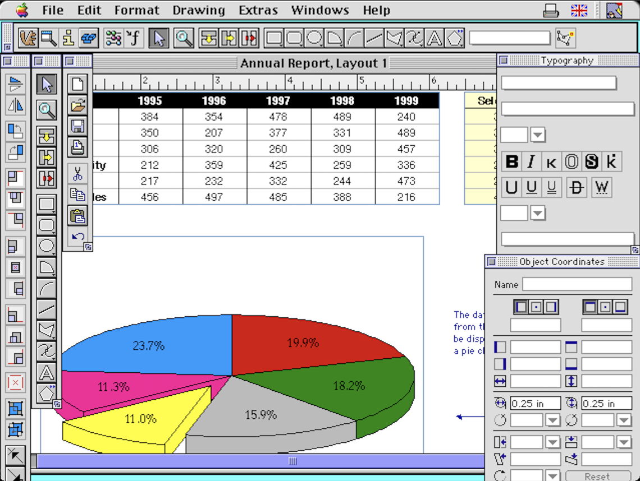Toggle Italic style in Typography palette
The width and height of the screenshot is (640, 481).
coord(531,162)
